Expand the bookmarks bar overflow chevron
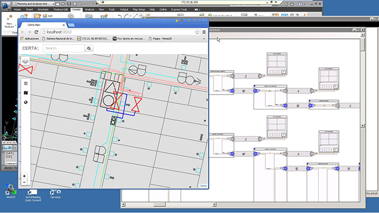 (x=204, y=38)
